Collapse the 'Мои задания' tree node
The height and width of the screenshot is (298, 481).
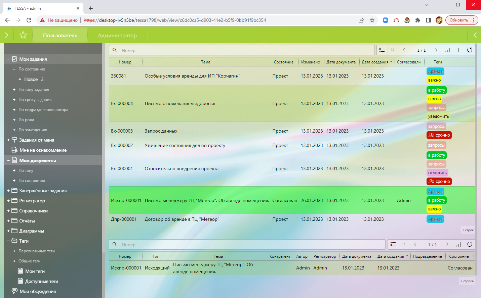[x=8, y=59]
